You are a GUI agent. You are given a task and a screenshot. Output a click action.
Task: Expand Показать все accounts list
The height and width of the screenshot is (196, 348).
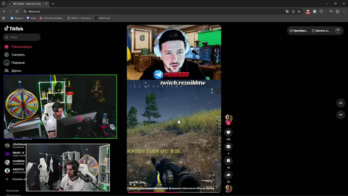(16, 179)
